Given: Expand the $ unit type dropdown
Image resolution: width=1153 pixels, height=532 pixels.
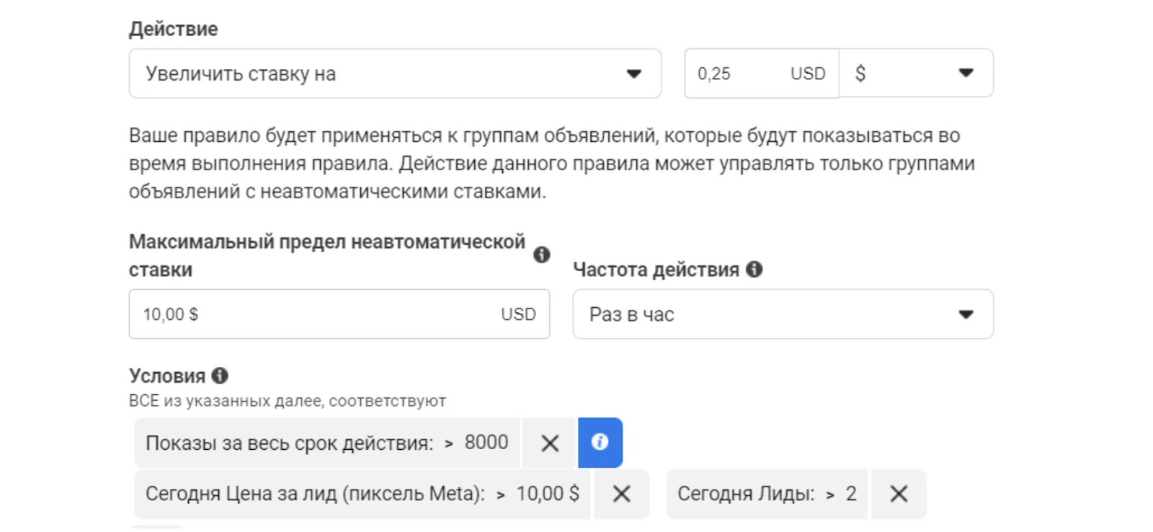Looking at the screenshot, I should 917,74.
